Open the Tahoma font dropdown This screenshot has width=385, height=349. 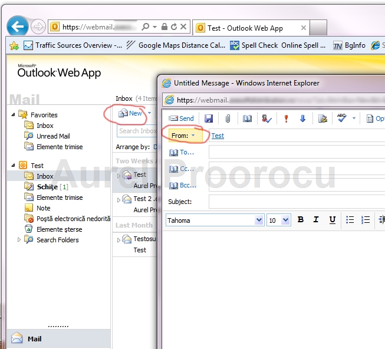pos(259,220)
